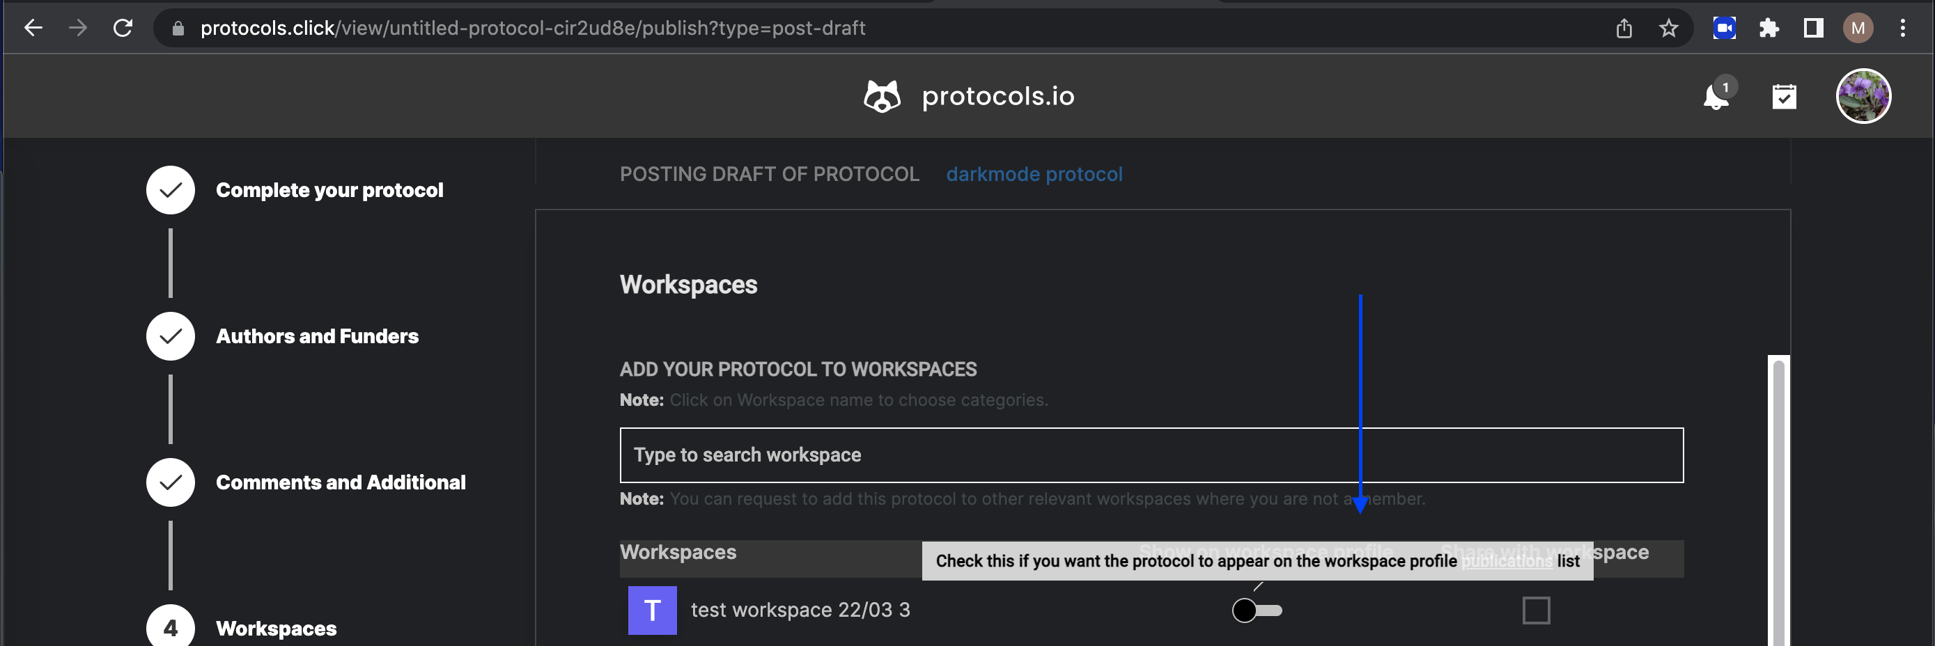Click the protocols.io raccoon logo
The image size is (1935, 646).
[882, 97]
